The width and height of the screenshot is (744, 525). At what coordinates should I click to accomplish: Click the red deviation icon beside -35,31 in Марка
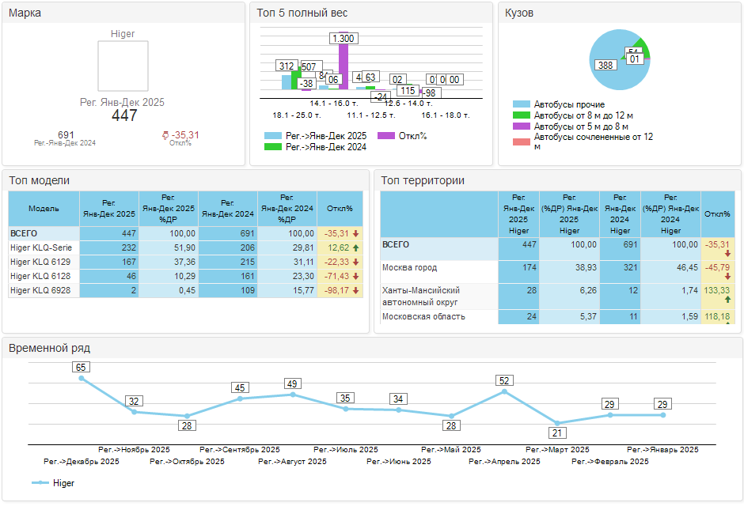tap(165, 135)
